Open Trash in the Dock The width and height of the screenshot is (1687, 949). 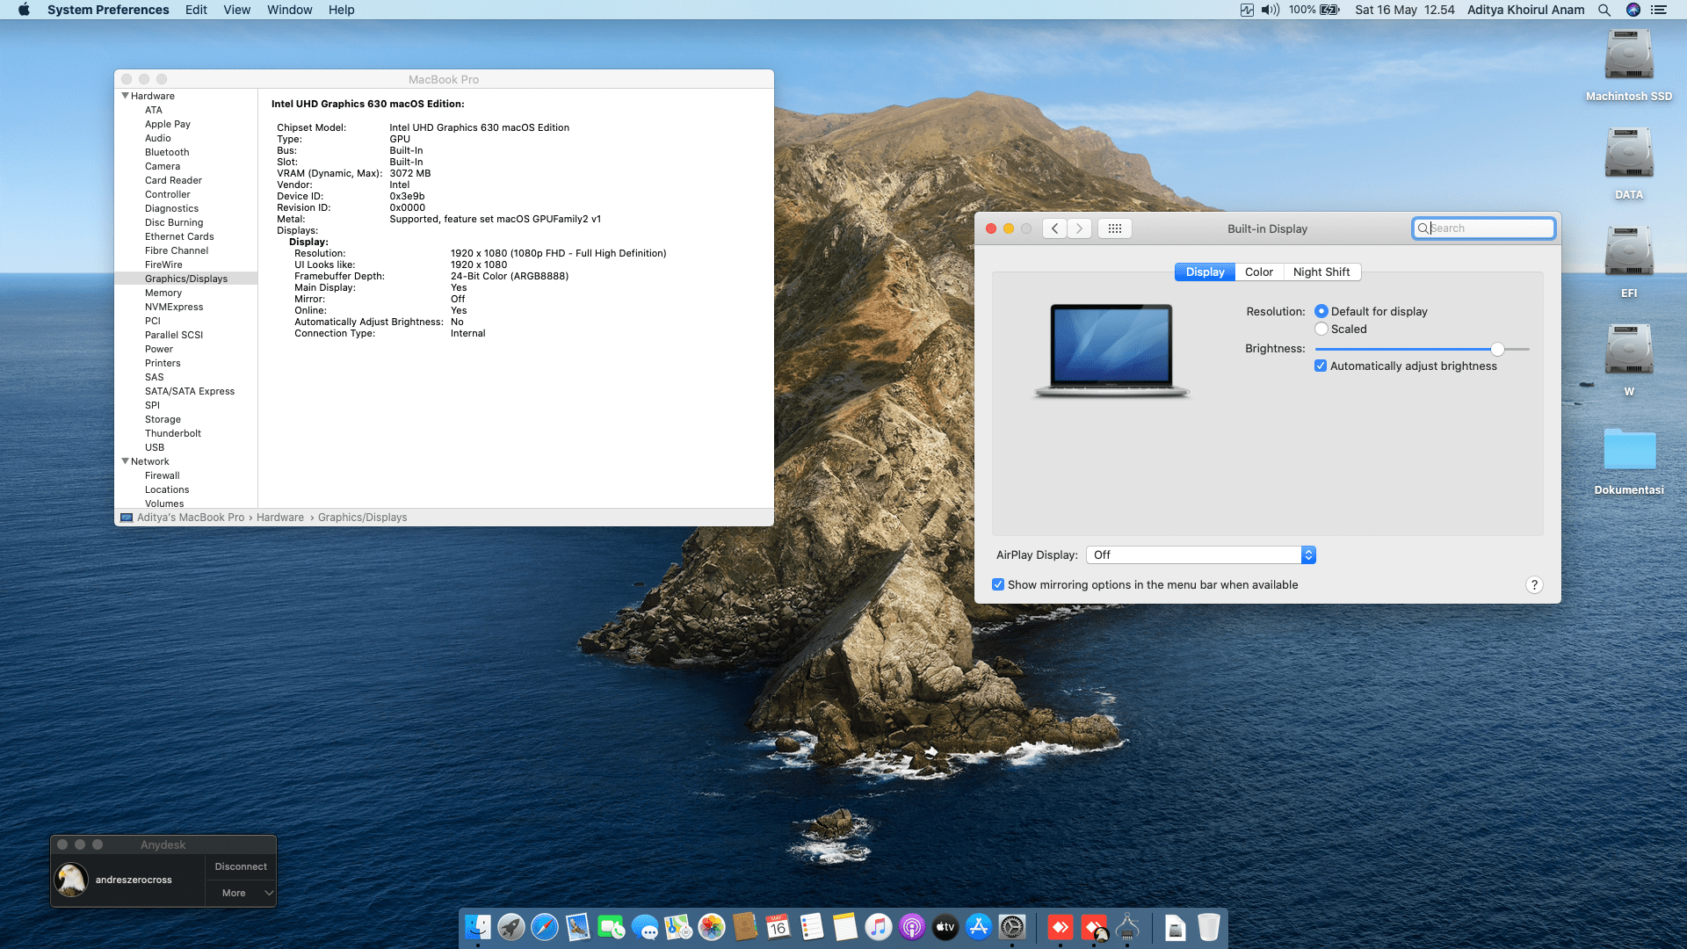pos(1209,927)
